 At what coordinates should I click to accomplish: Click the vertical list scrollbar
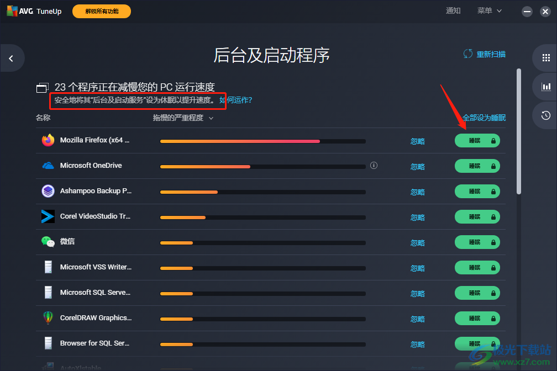click(x=519, y=131)
